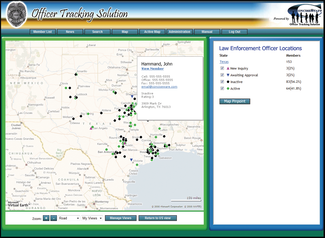Image resolution: width=325 pixels, height=238 pixels.
Task: Click the zoom out minus button
Action: pyautogui.click(x=54, y=218)
